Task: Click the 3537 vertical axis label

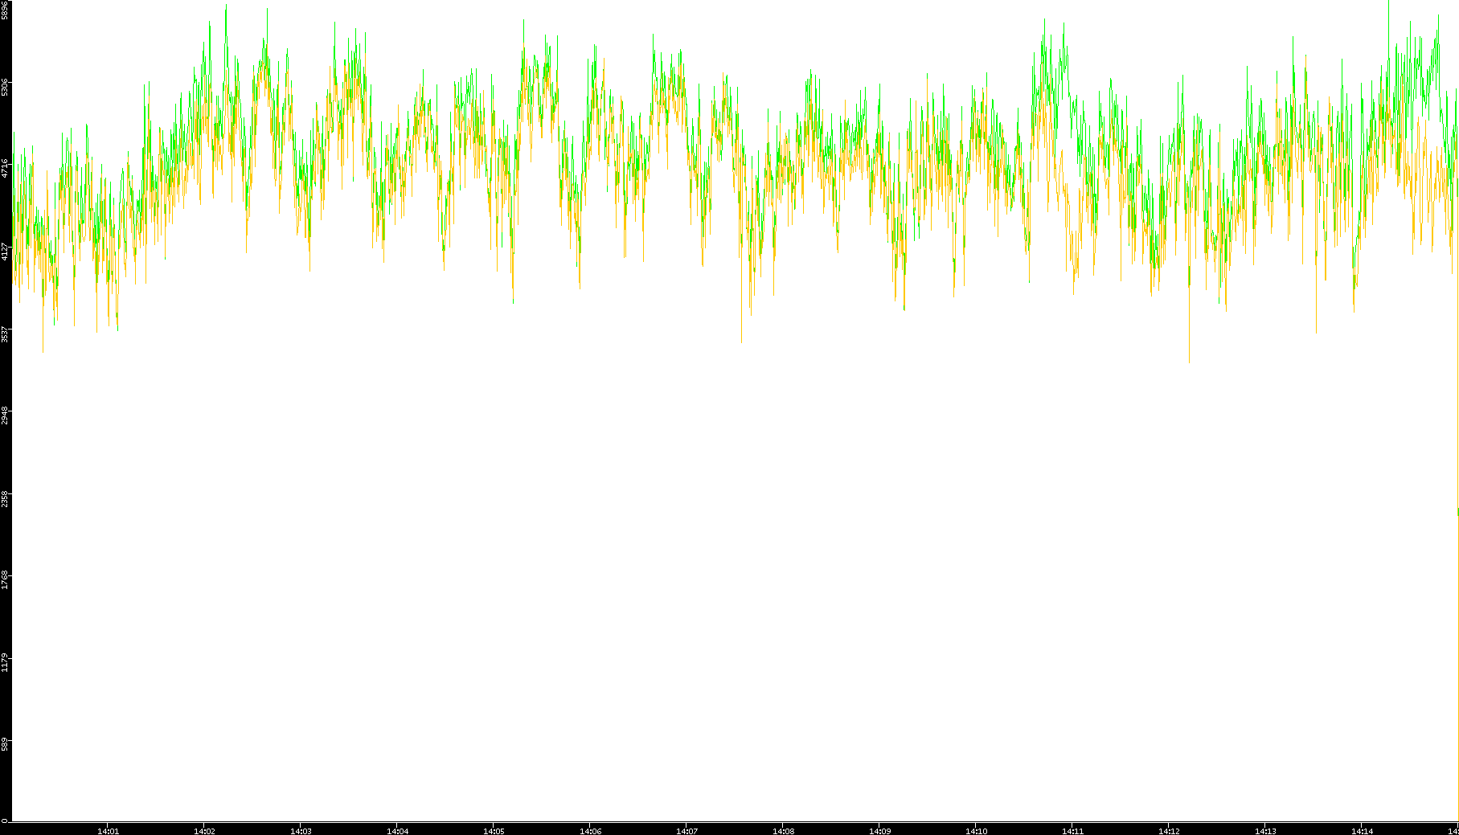Action: click(5, 334)
